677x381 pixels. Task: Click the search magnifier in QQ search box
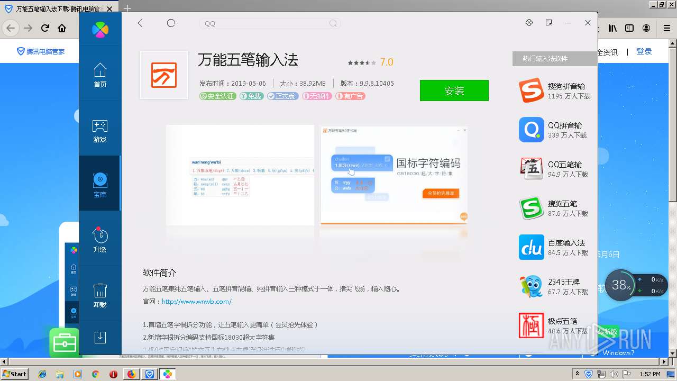(333, 23)
